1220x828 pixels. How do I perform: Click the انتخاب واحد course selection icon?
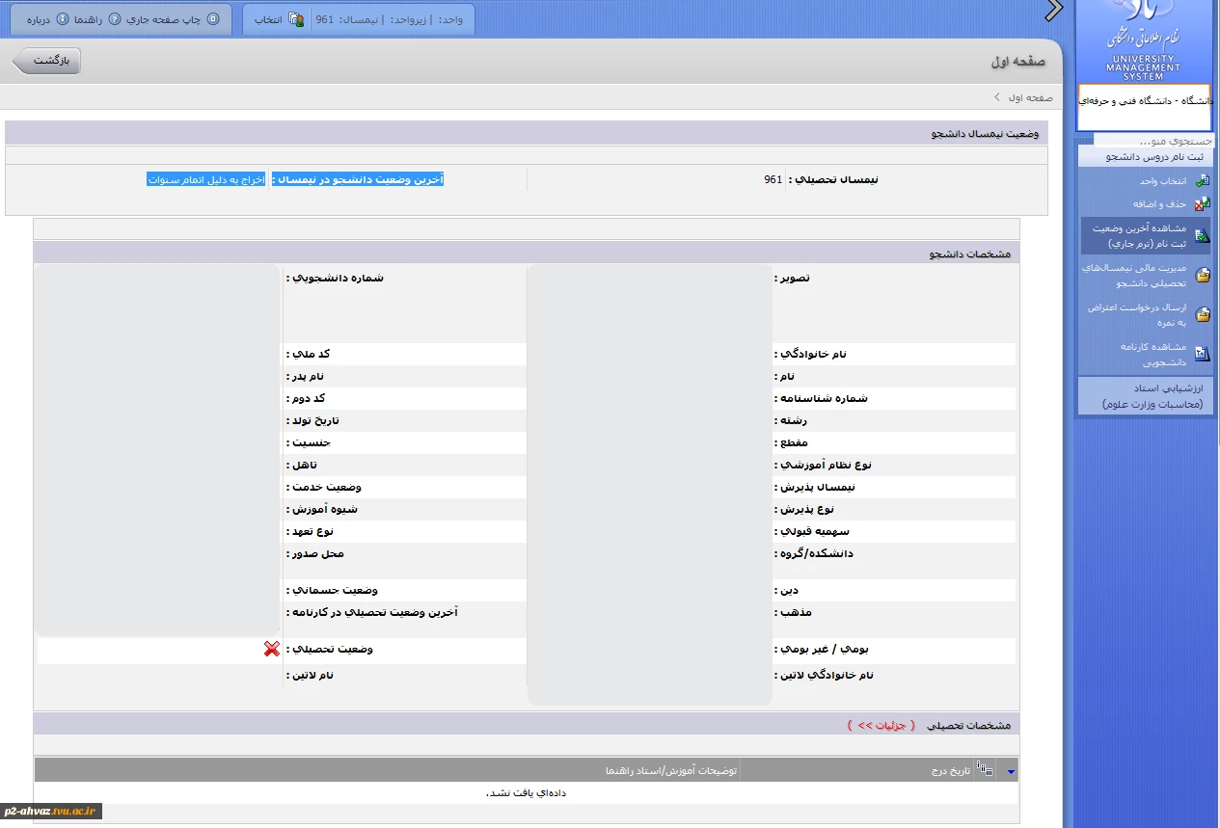(1202, 180)
